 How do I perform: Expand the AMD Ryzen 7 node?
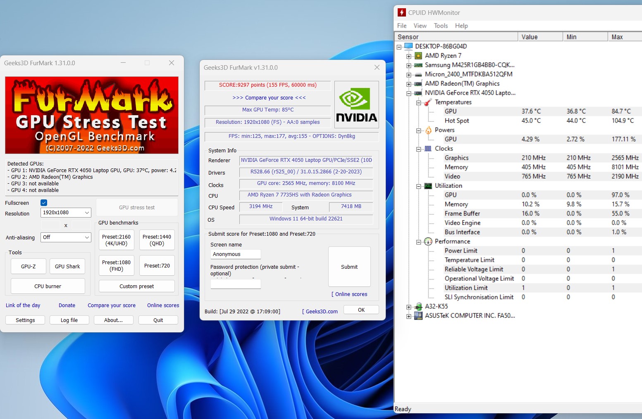(408, 56)
